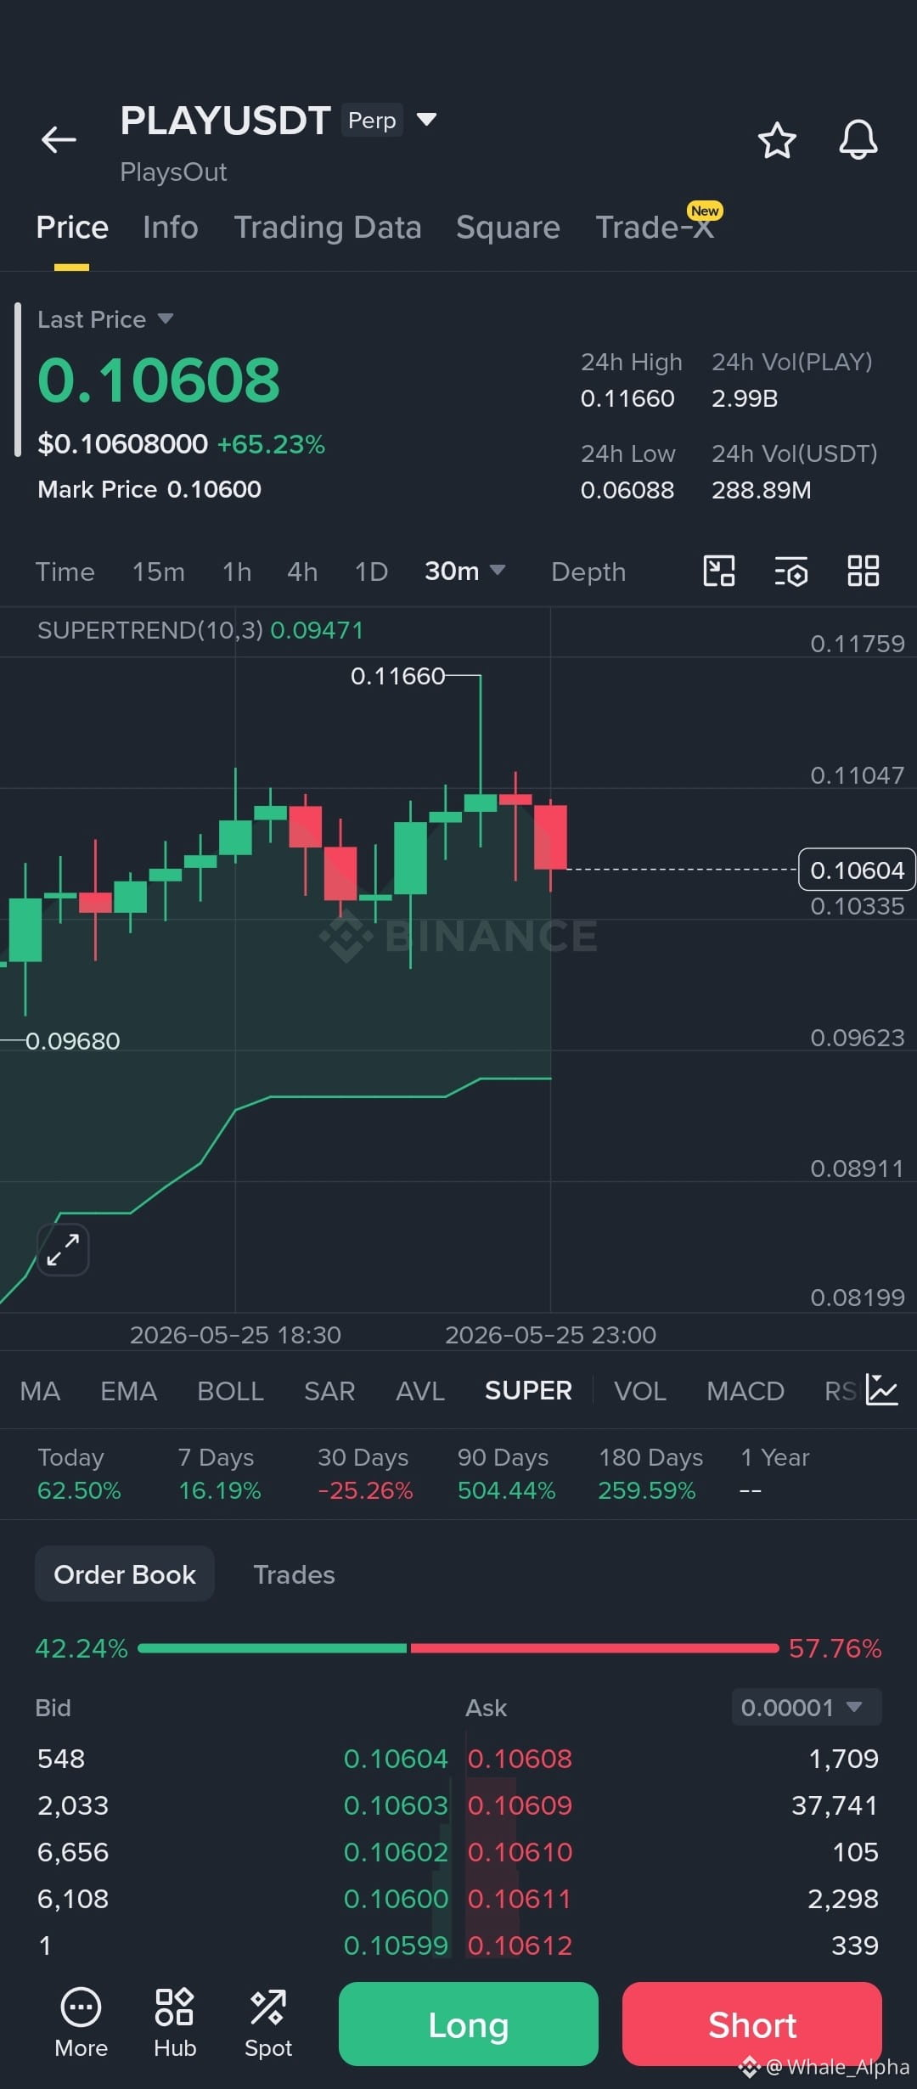Open the 30m interval dropdown
The image size is (917, 2089).
[x=464, y=571]
